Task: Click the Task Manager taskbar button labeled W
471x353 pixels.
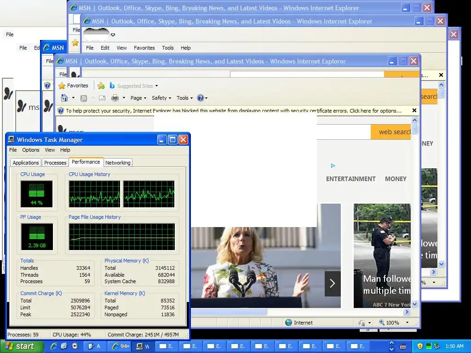Action: tap(144, 347)
